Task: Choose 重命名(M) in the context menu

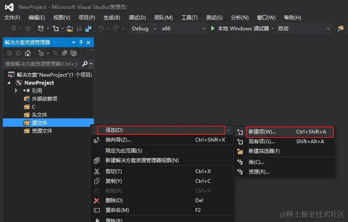Action: click(162, 210)
